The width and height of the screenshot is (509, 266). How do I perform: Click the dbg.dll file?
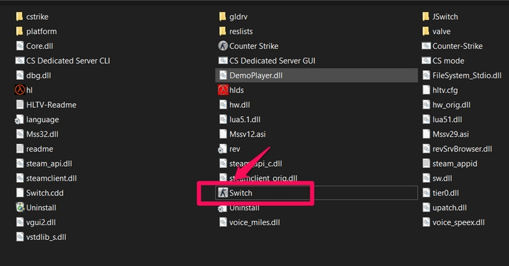[33, 75]
